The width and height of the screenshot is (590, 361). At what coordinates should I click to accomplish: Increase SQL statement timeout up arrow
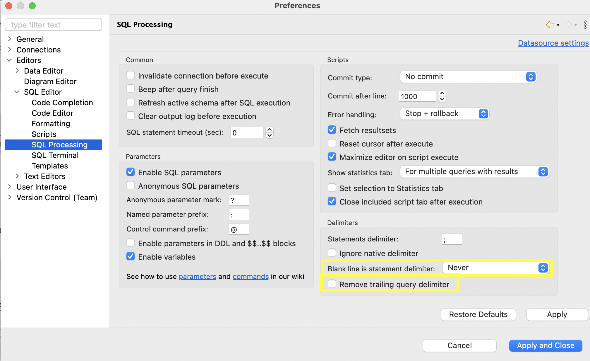(x=270, y=130)
